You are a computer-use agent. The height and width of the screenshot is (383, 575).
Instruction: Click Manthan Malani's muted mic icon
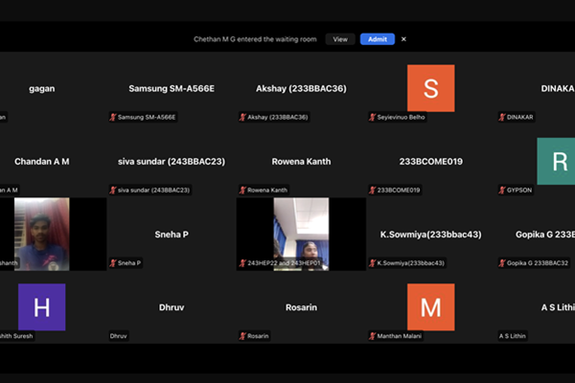pos(372,336)
